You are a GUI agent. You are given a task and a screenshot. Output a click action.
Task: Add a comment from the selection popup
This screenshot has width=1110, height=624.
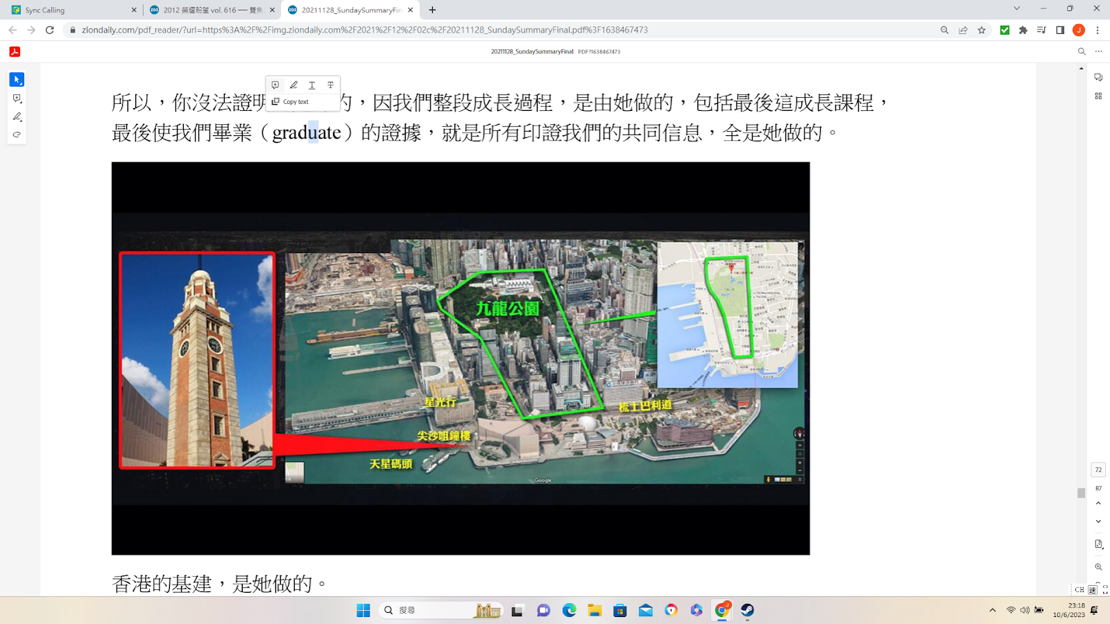[x=275, y=85]
